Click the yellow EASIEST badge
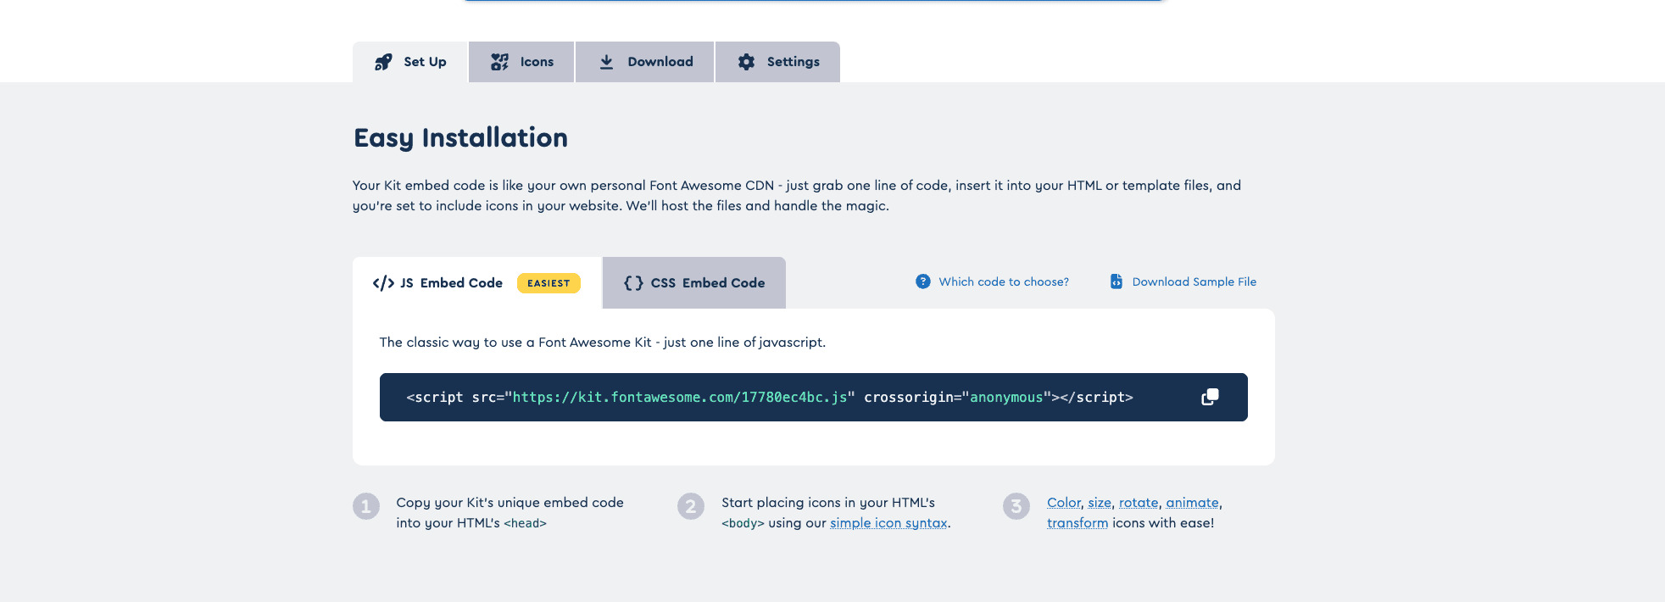Screen dimensions: 1665x602 [x=549, y=283]
